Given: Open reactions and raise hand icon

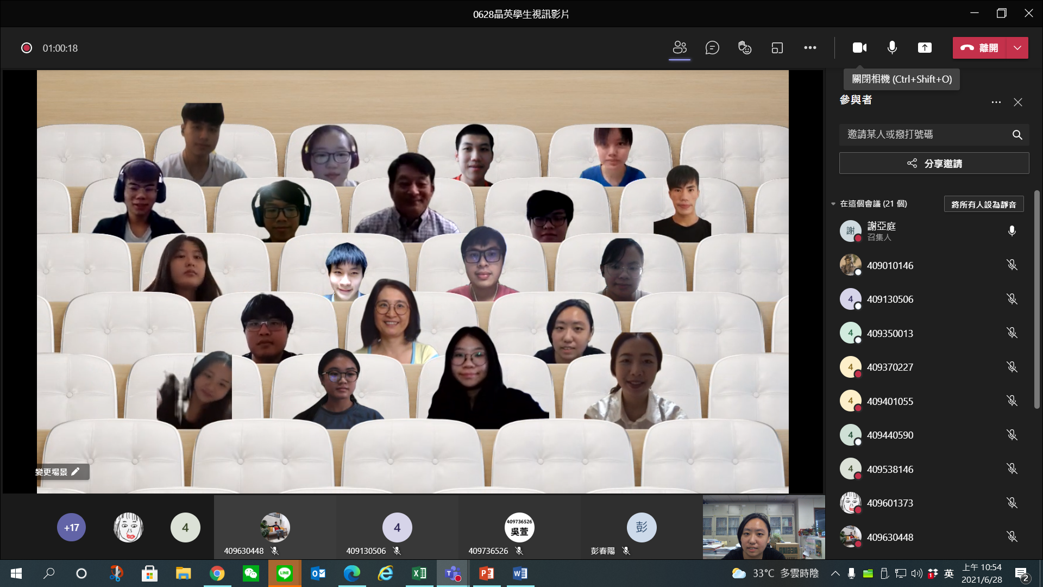Looking at the screenshot, I should click(x=745, y=48).
